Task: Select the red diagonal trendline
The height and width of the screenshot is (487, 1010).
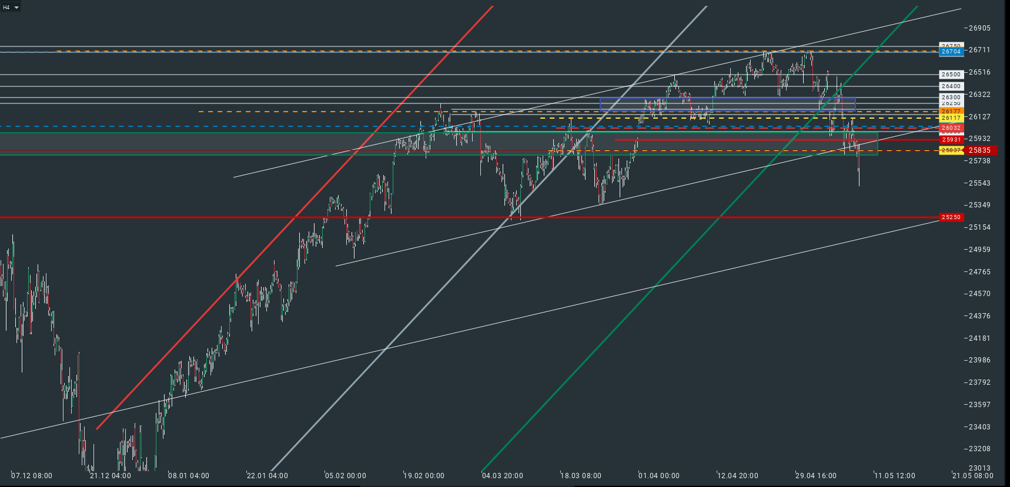Action: (x=294, y=217)
